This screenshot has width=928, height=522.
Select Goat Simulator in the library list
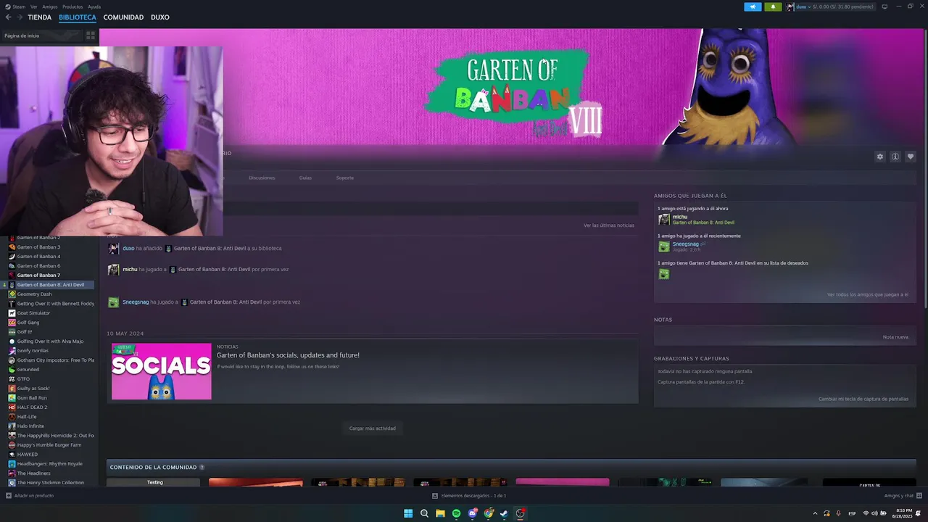33,313
